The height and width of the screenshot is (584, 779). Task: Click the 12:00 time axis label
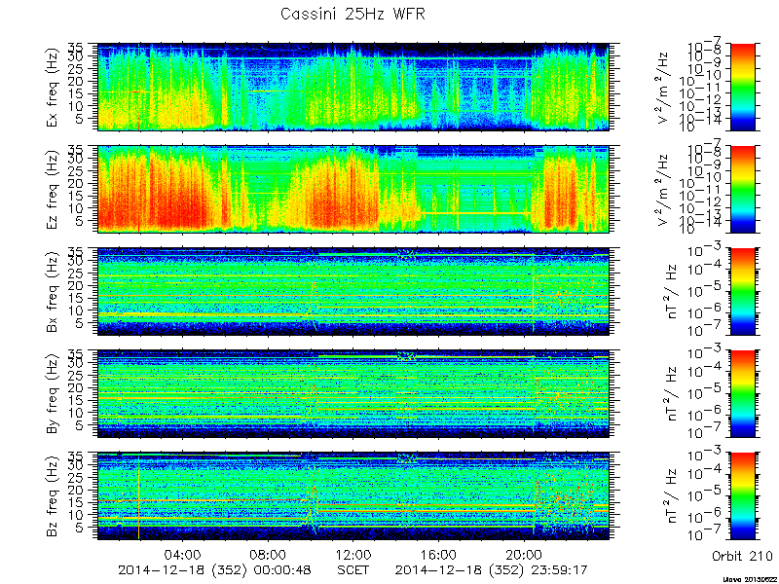click(353, 554)
